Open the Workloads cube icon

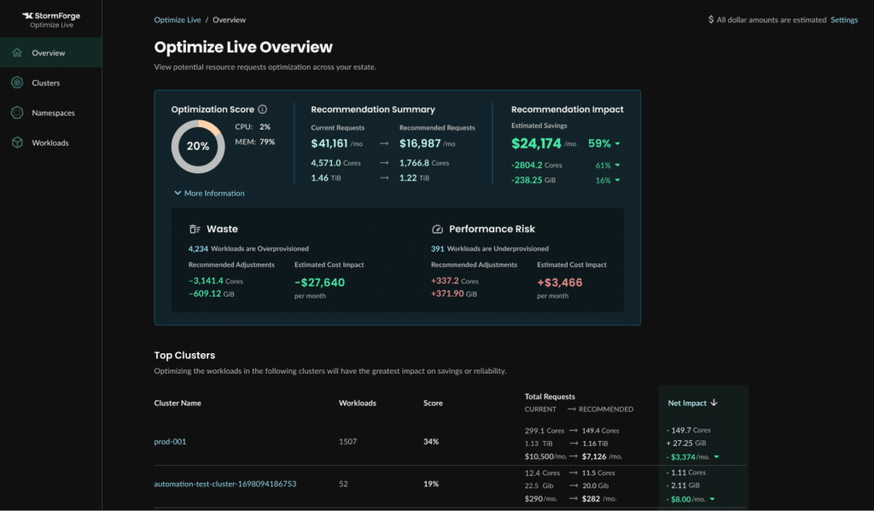coord(17,142)
